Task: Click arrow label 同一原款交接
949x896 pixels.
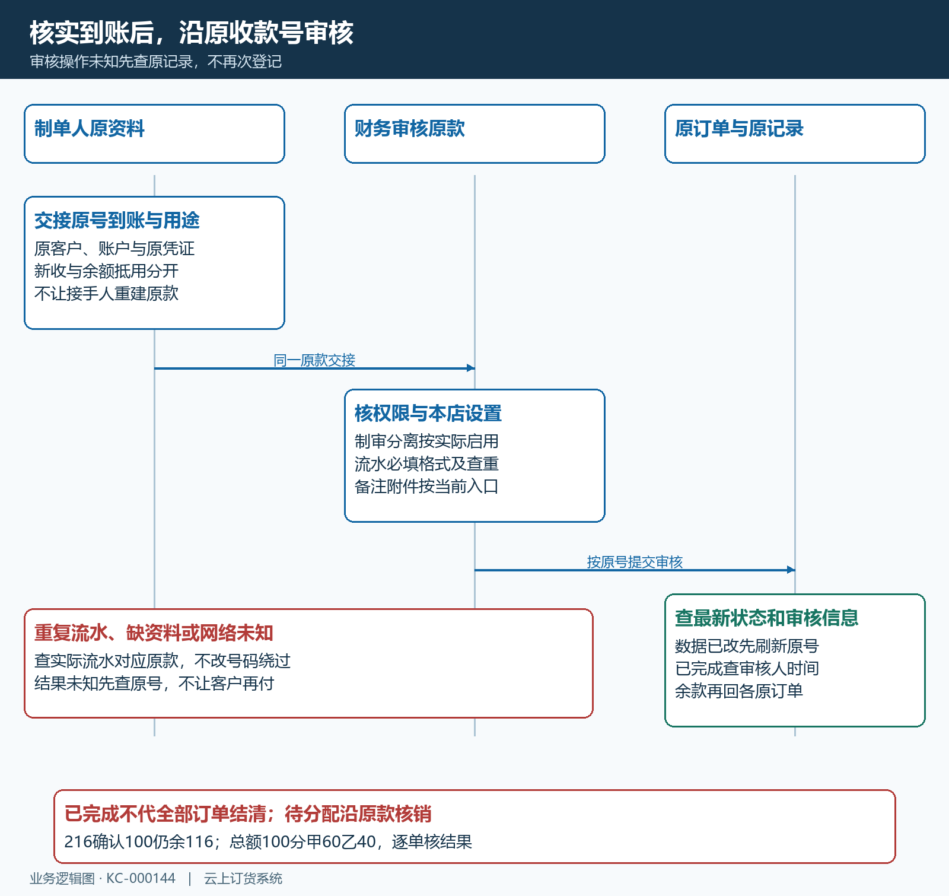Action: (314, 360)
